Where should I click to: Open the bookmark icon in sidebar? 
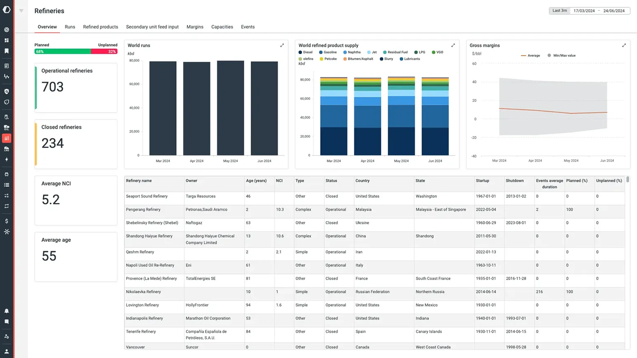7,51
